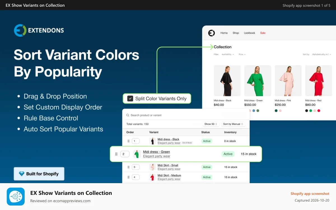Click the Midi Skirt - Medium row thumbnail
The height and width of the screenshot is (210, 336).
(153, 177)
